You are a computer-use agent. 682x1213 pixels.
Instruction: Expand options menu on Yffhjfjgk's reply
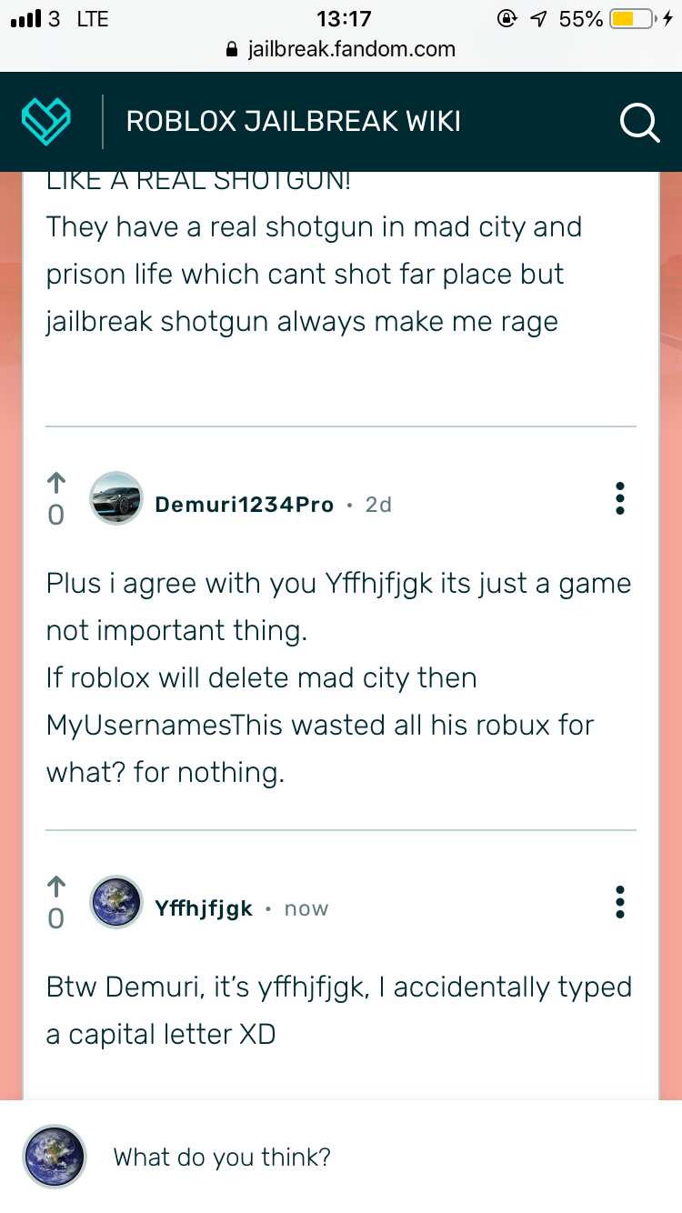tap(620, 901)
